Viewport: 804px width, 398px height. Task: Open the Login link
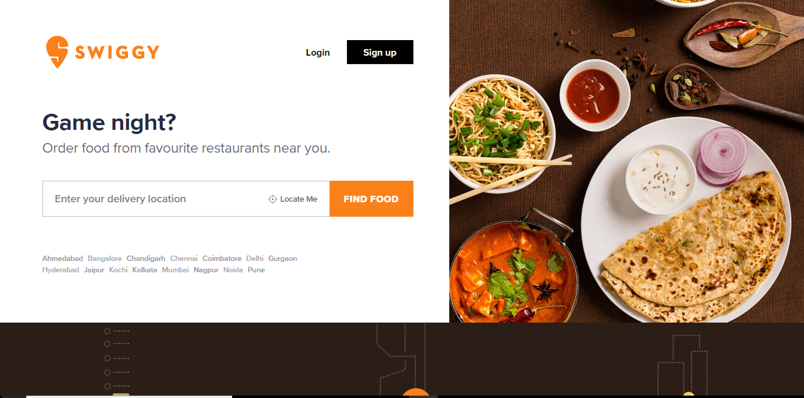318,53
